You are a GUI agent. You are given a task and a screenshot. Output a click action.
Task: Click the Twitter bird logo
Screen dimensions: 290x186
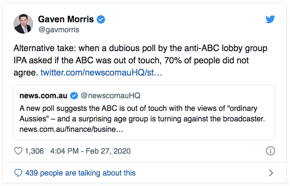click(x=270, y=20)
